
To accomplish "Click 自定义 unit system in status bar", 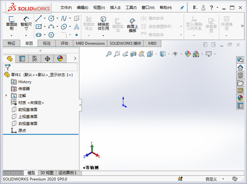I will (211, 179).
